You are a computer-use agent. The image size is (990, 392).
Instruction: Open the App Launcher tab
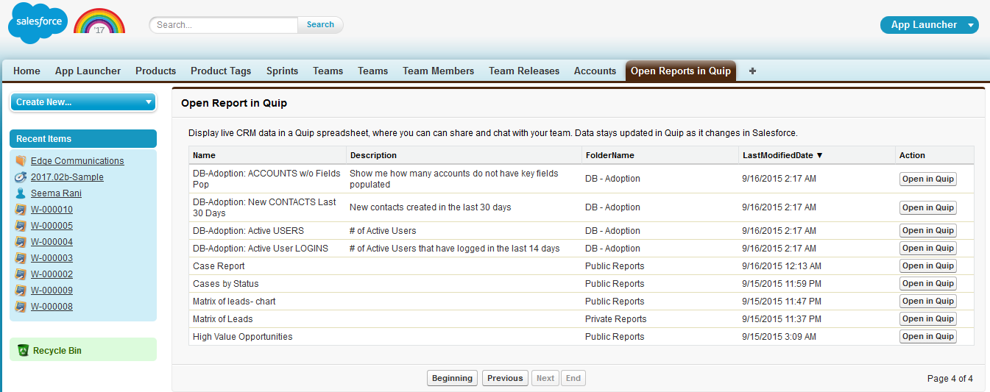[x=88, y=71]
